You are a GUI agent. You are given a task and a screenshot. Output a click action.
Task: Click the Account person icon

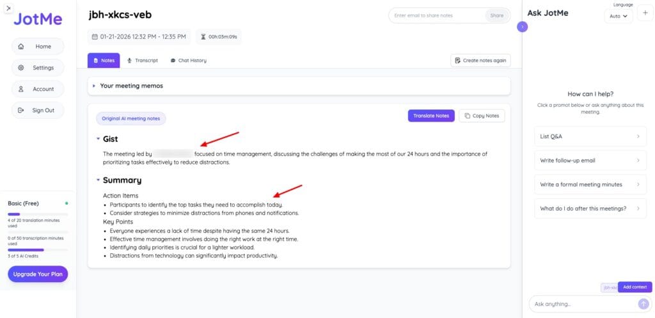click(x=21, y=89)
